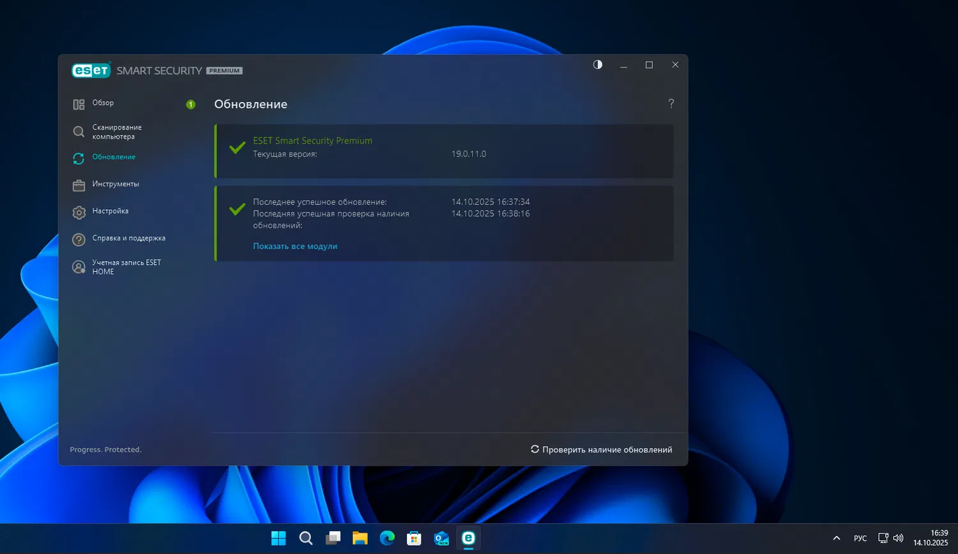The width and height of the screenshot is (958, 554).
Task: Click the green notification badge on Обзор
Action: coord(190,105)
